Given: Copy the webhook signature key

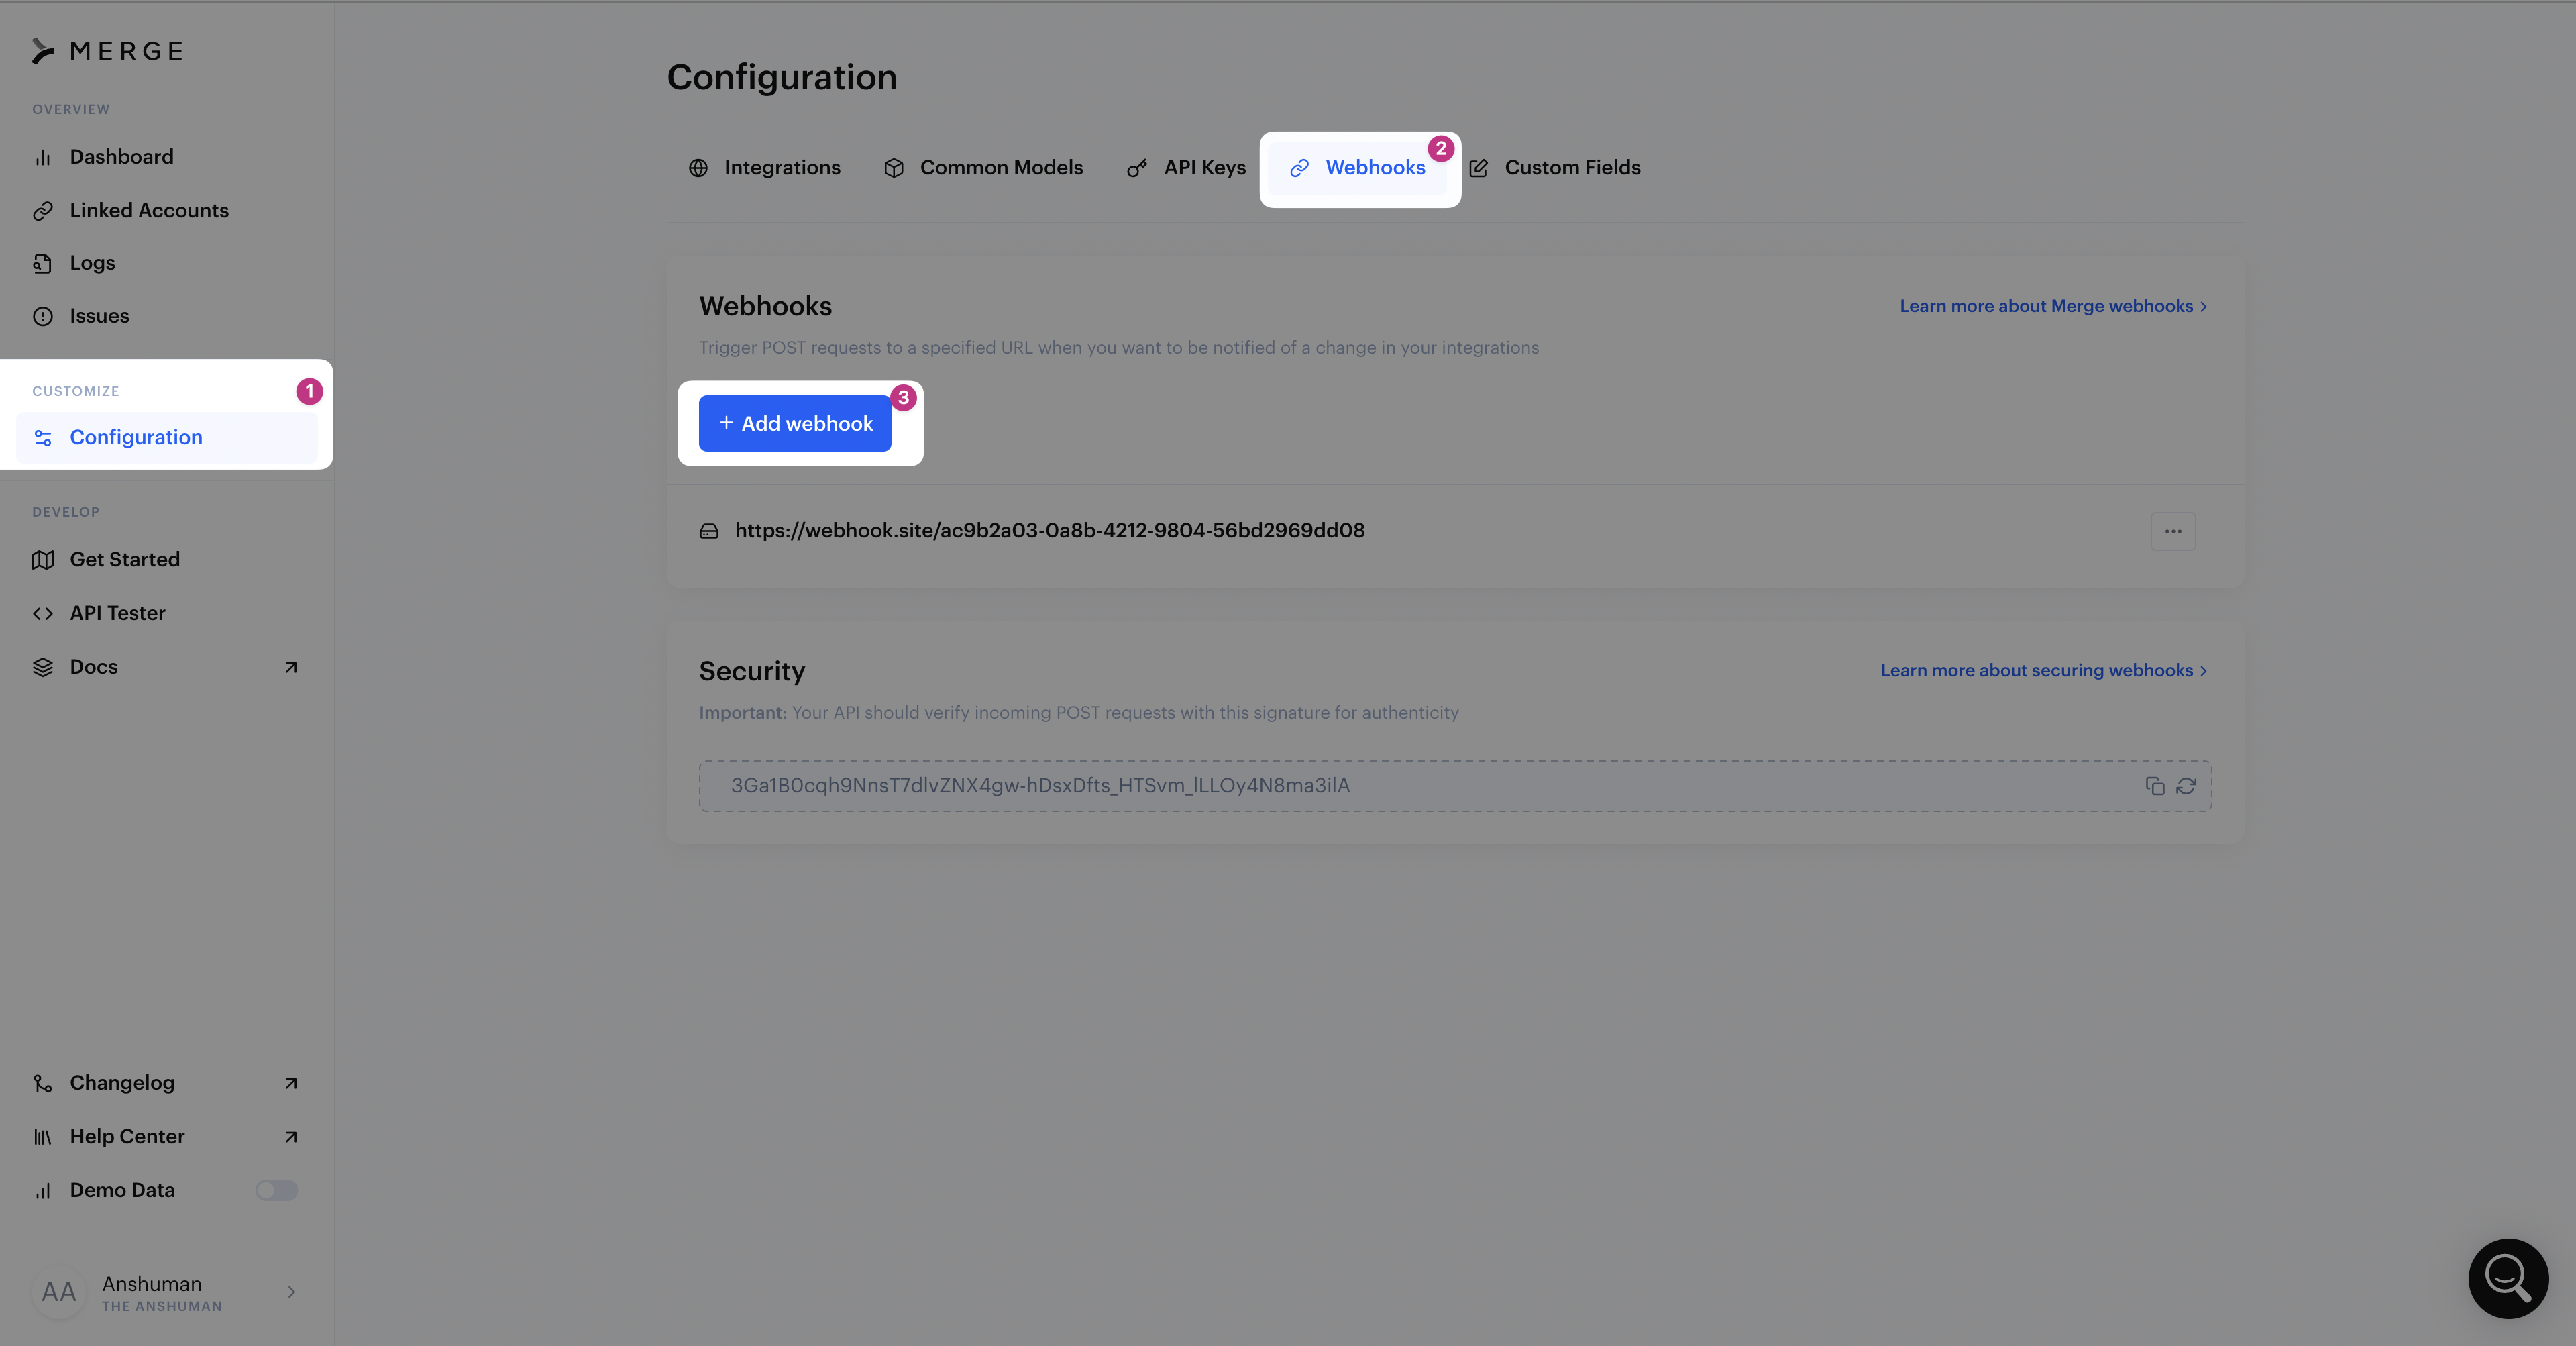Looking at the screenshot, I should pyautogui.click(x=2155, y=786).
